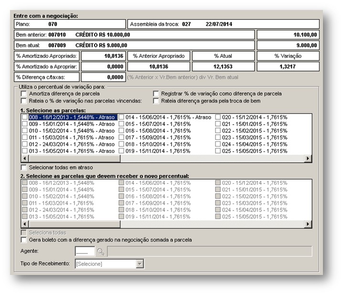The width and height of the screenshot is (343, 295).
Task: Select parcela 008 - 16/12/2013 Atraso checkbox
Action: tap(25, 117)
